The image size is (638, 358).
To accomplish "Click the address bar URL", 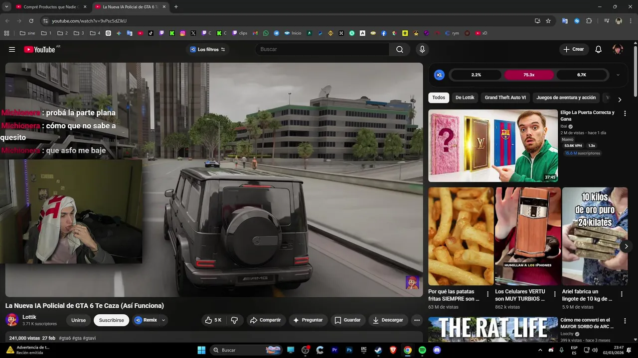I will 89,21.
